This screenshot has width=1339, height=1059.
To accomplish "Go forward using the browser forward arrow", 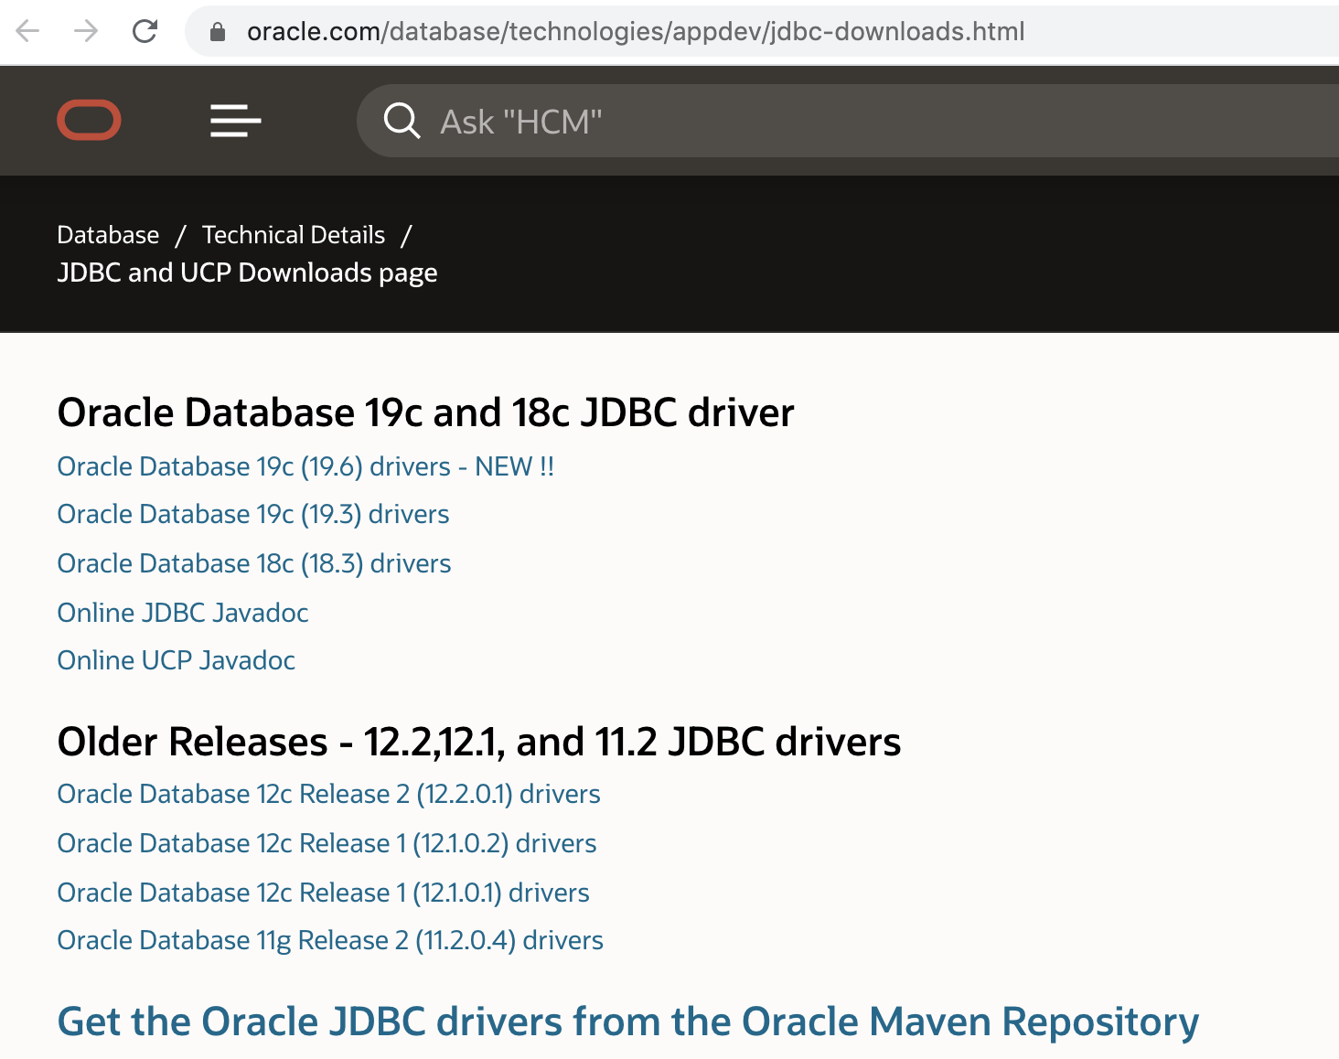I will [x=86, y=31].
